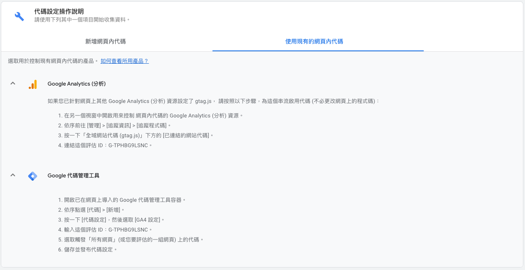Screen dimensions: 525x270
Task: Click the step 輸入這個評估 ID：G-TPHBG9LSNC
Action: pos(105,230)
